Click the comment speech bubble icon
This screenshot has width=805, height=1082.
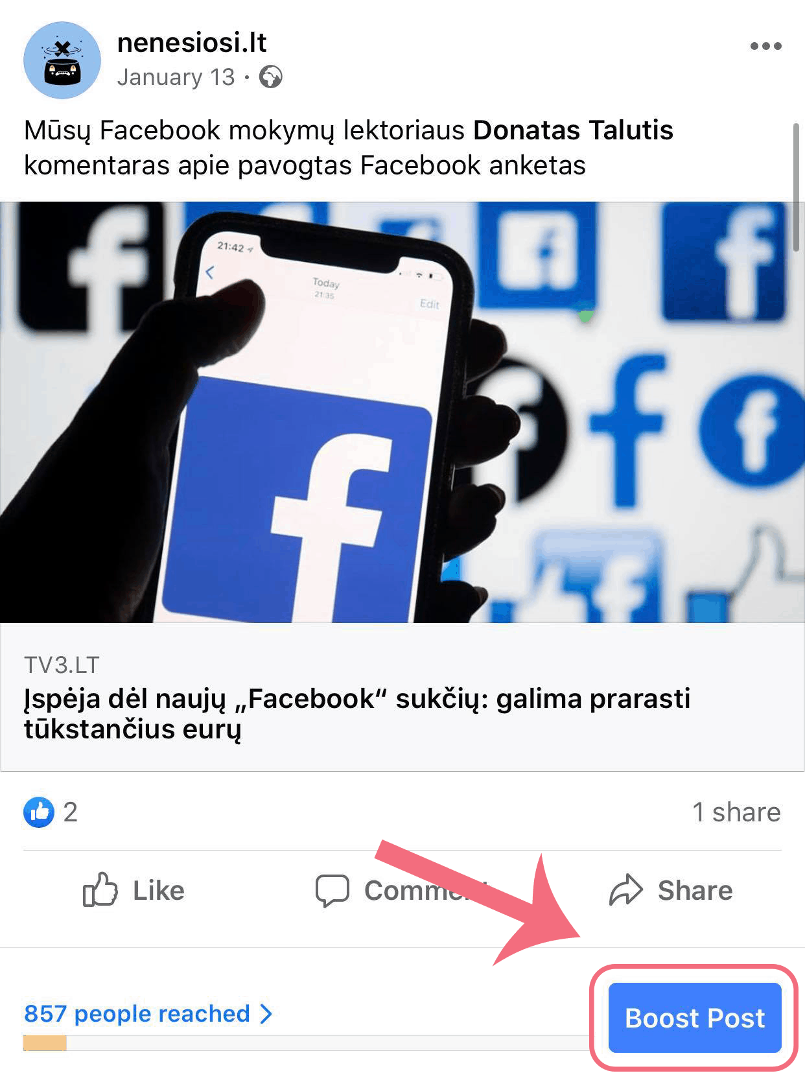(x=332, y=891)
